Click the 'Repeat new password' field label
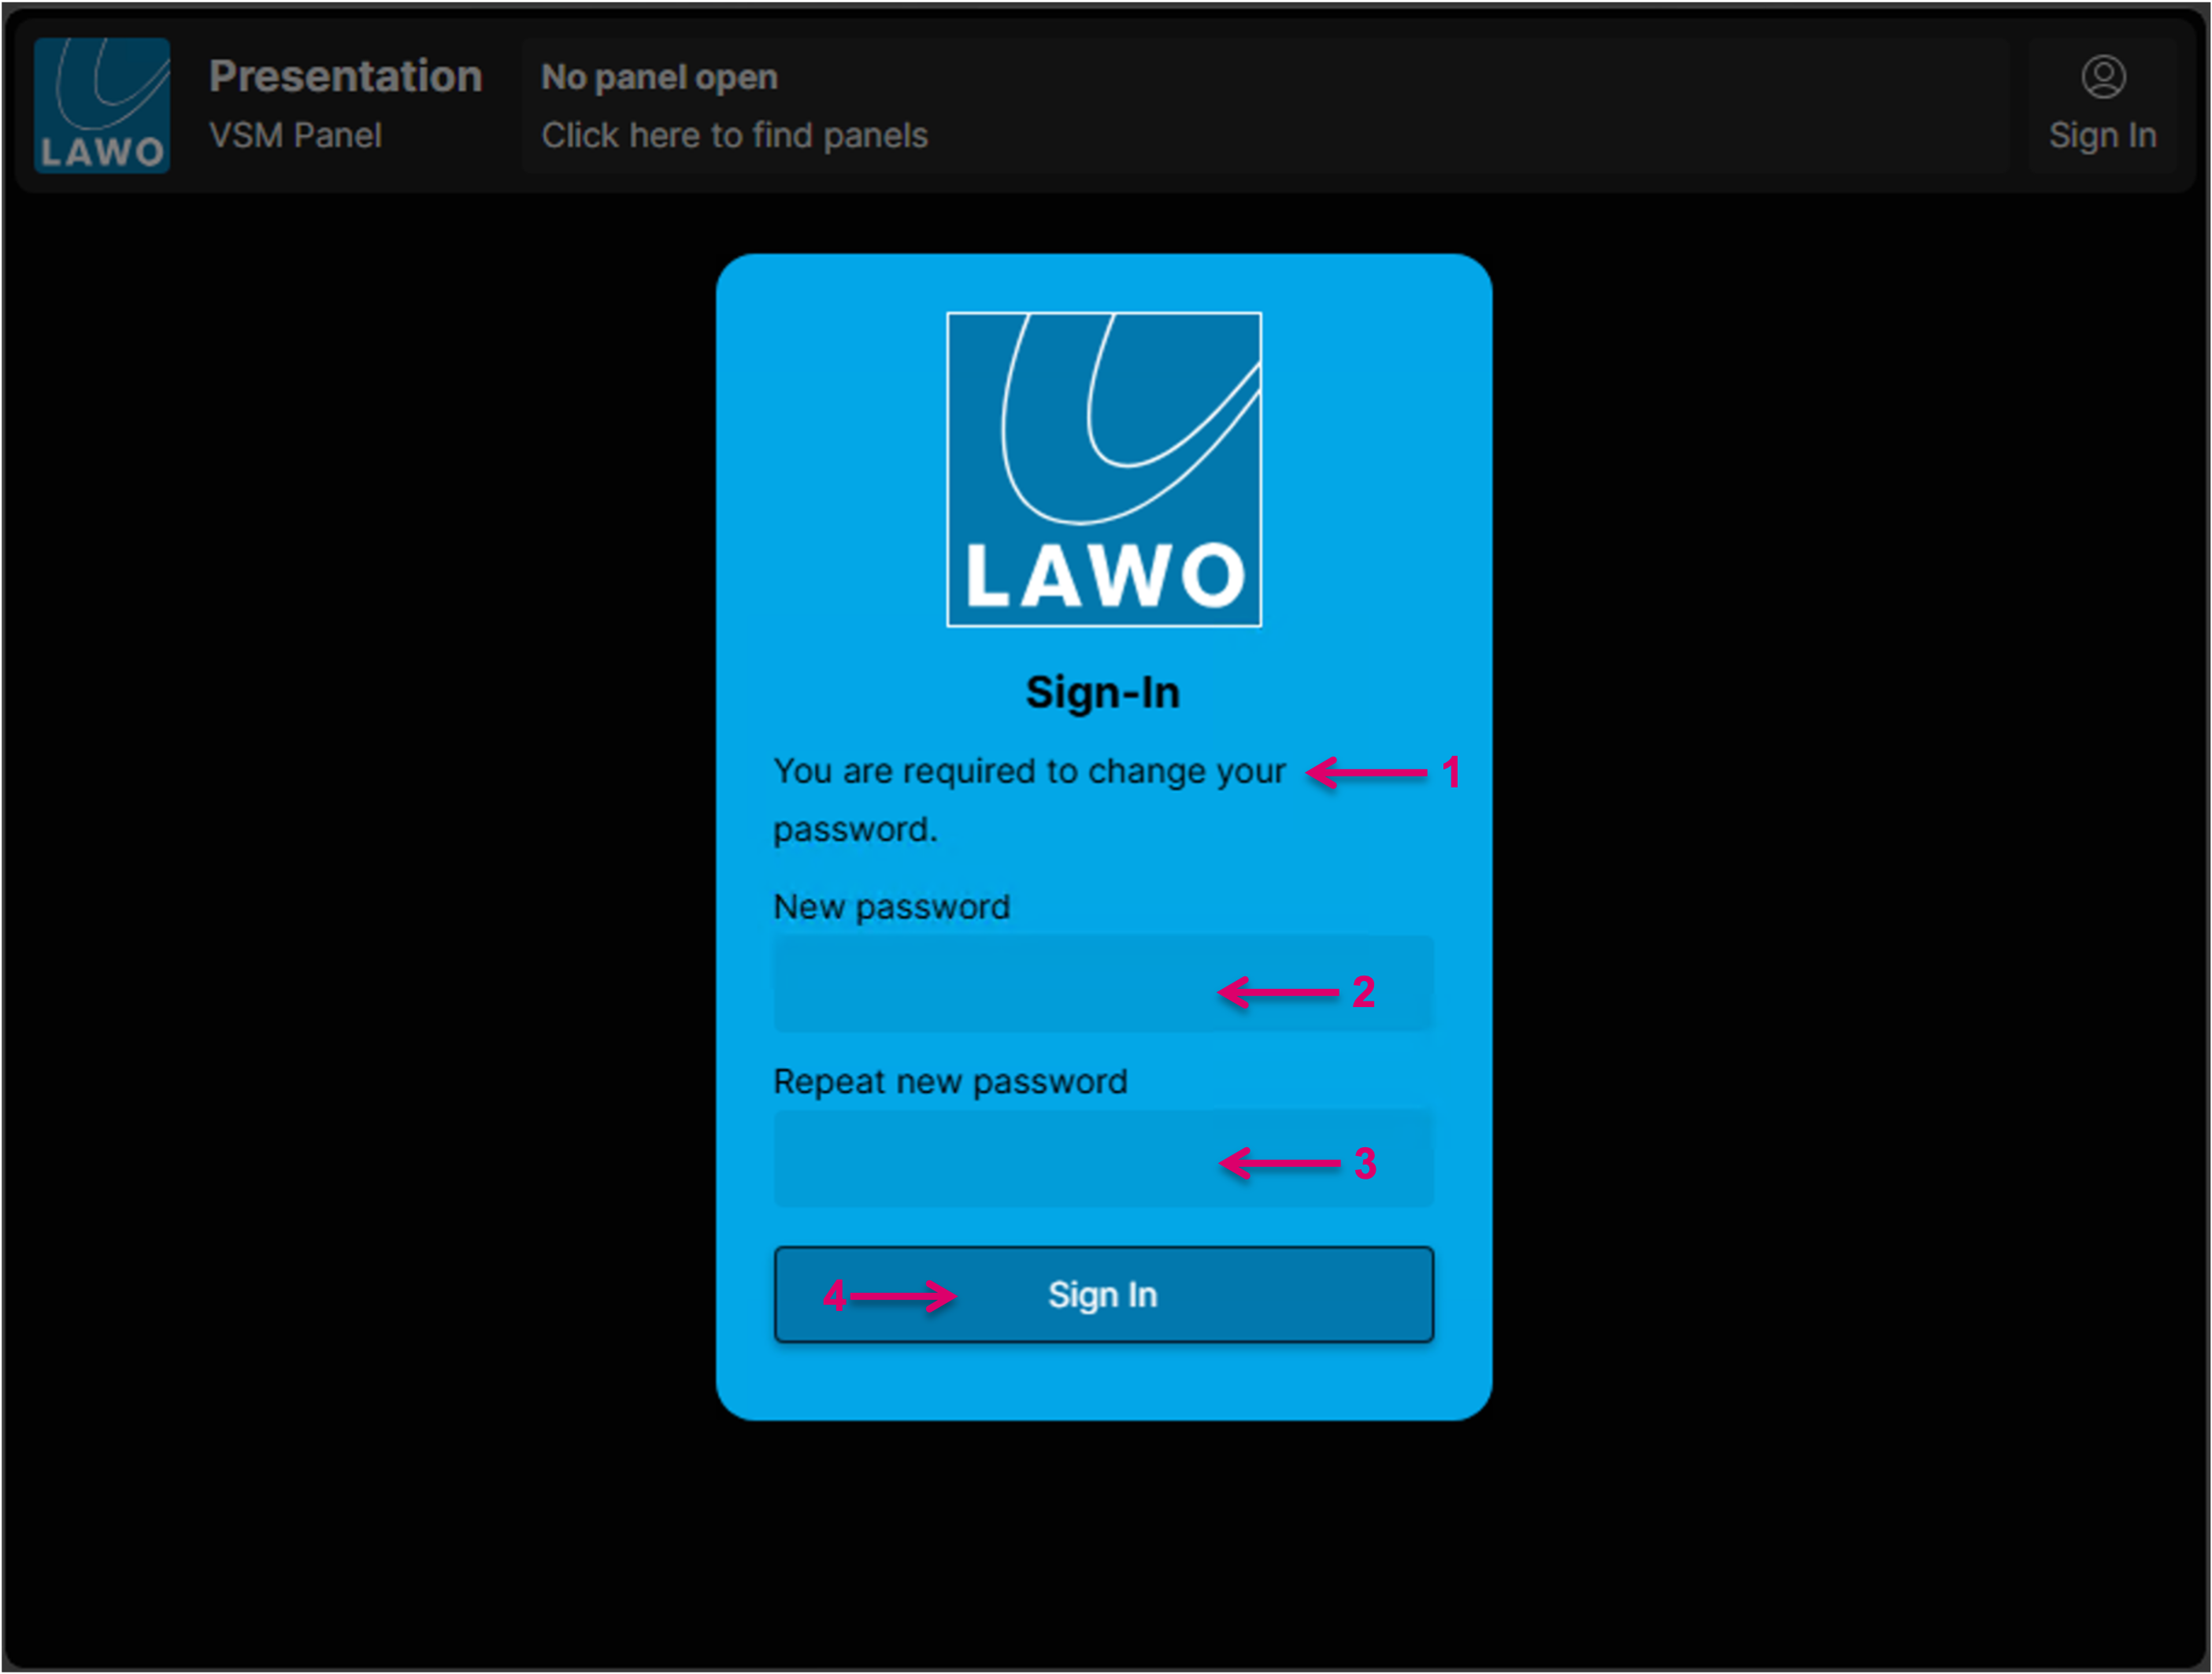 coord(950,1081)
